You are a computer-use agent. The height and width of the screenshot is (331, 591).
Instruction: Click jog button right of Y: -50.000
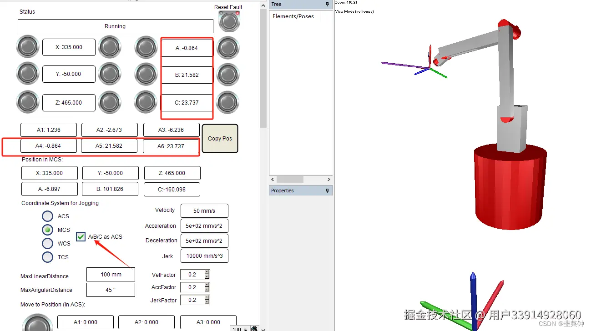[x=110, y=74]
